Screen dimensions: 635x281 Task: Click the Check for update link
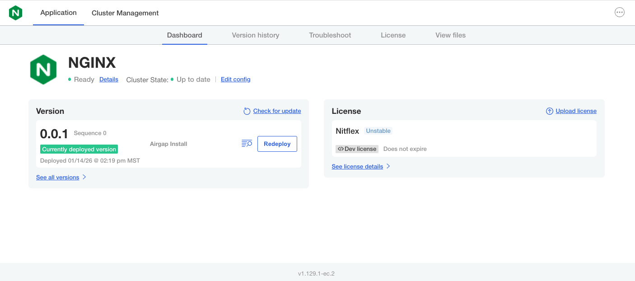coord(276,111)
